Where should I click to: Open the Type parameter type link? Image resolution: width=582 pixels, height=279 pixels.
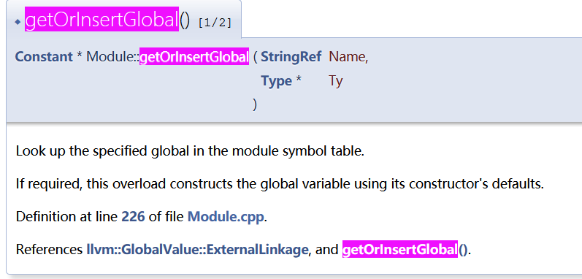[277, 81]
